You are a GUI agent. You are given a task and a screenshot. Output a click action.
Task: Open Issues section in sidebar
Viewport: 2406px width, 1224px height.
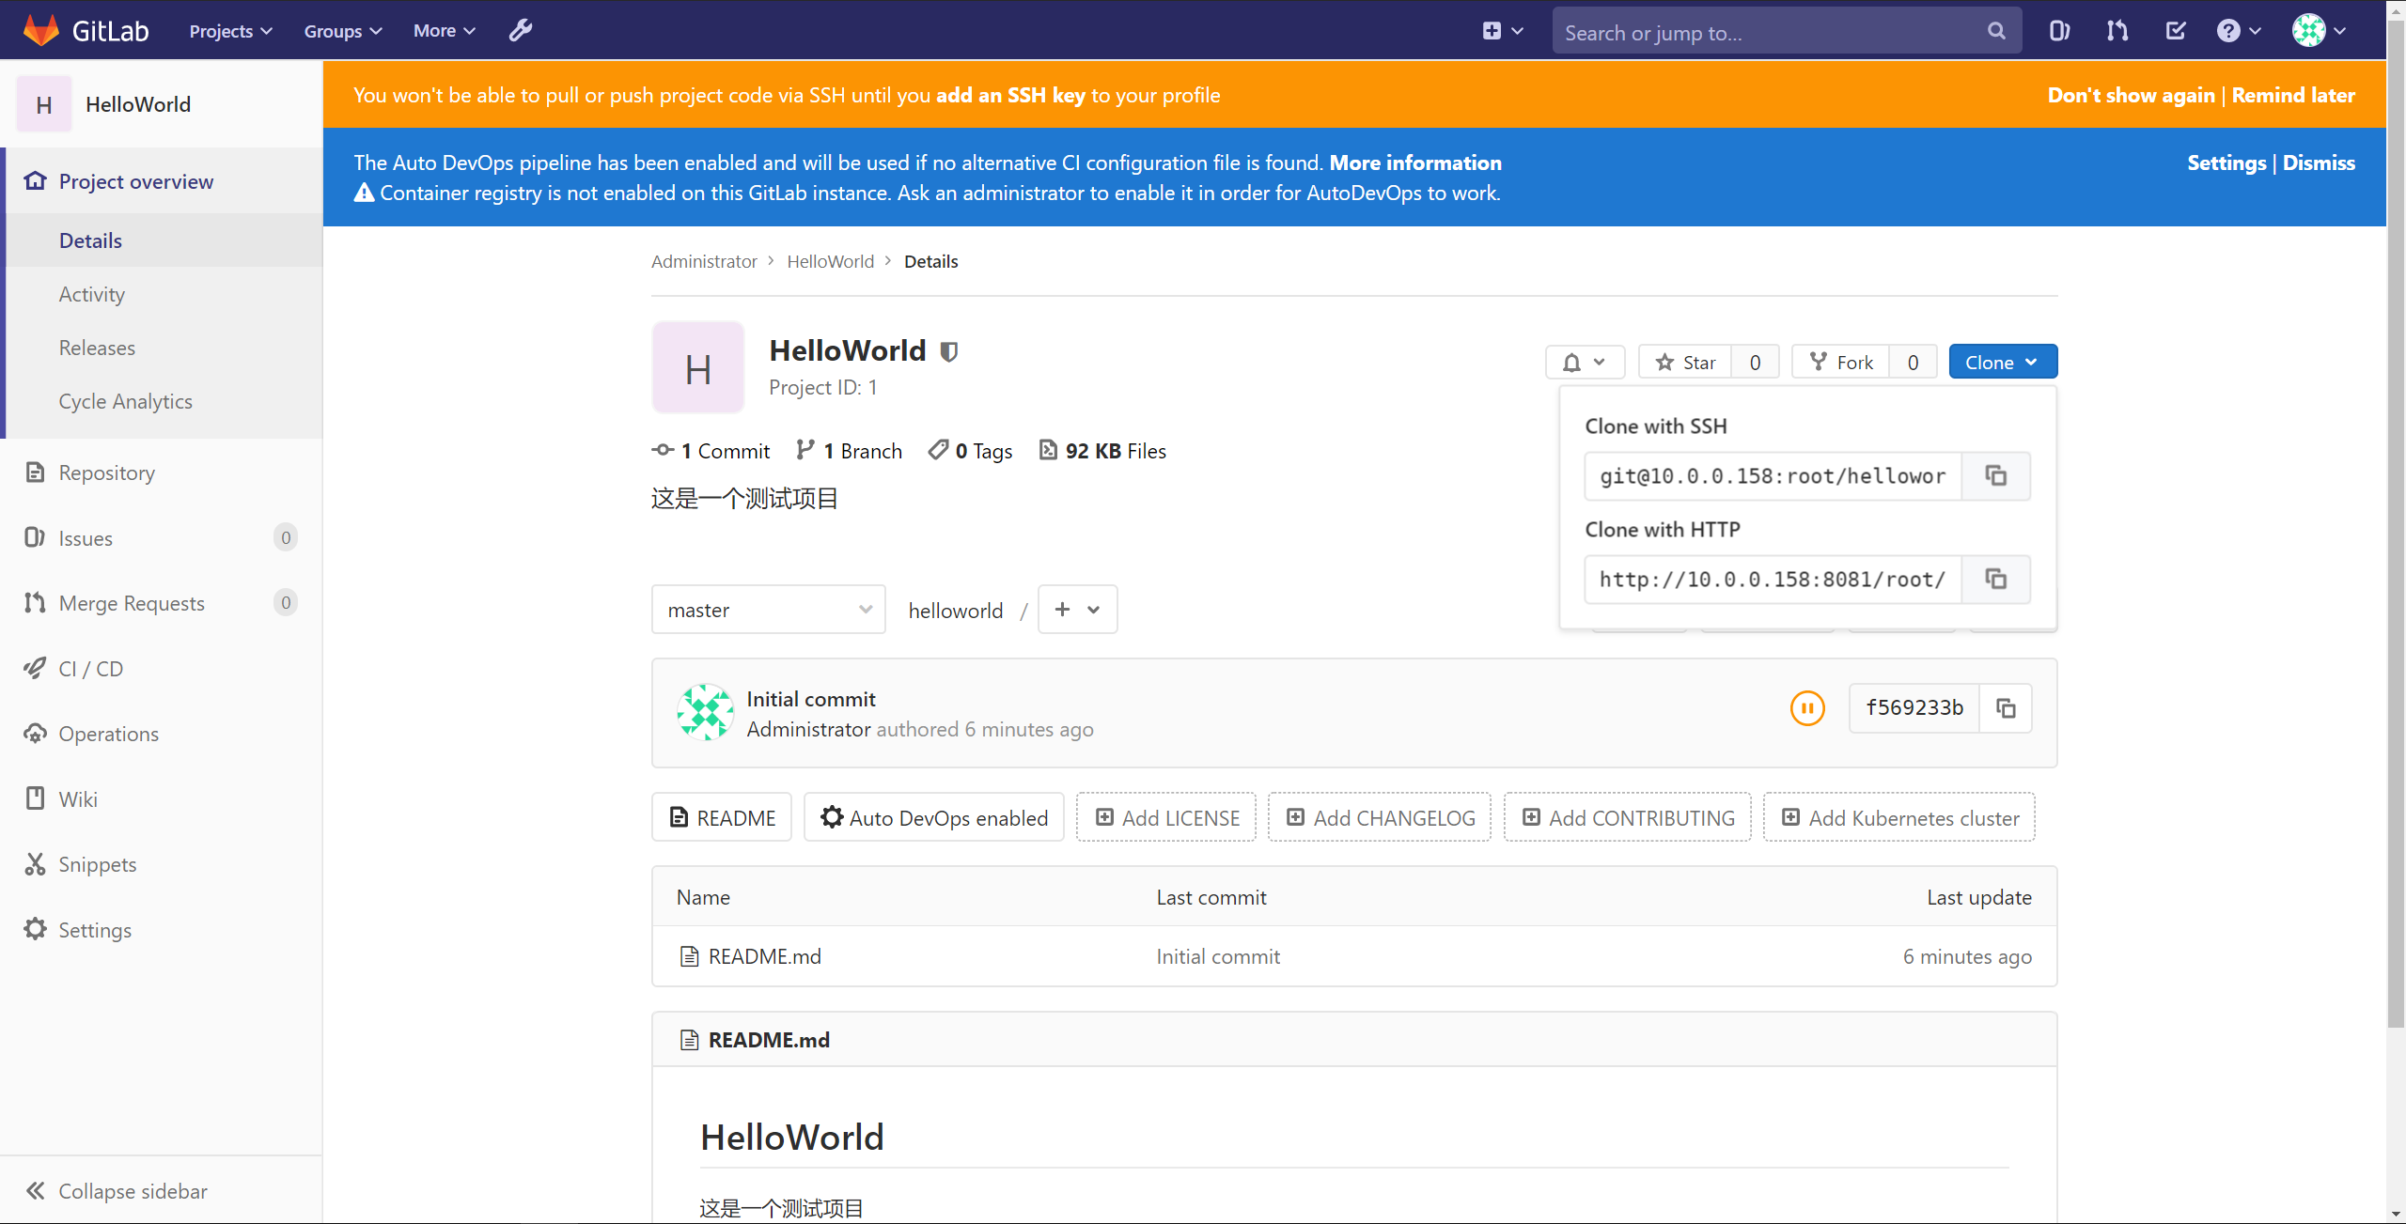point(85,538)
